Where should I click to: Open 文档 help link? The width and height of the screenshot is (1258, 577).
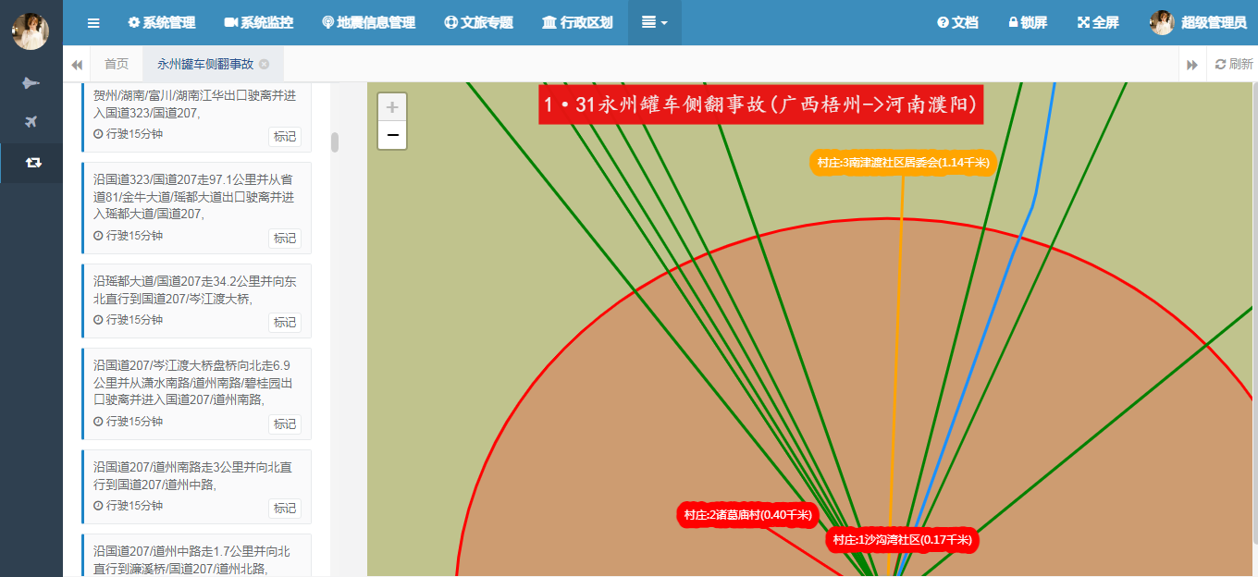click(x=957, y=22)
